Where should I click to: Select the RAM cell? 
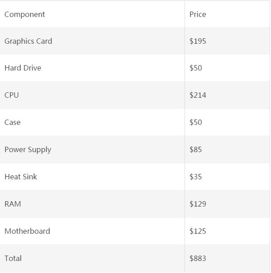click(12, 204)
